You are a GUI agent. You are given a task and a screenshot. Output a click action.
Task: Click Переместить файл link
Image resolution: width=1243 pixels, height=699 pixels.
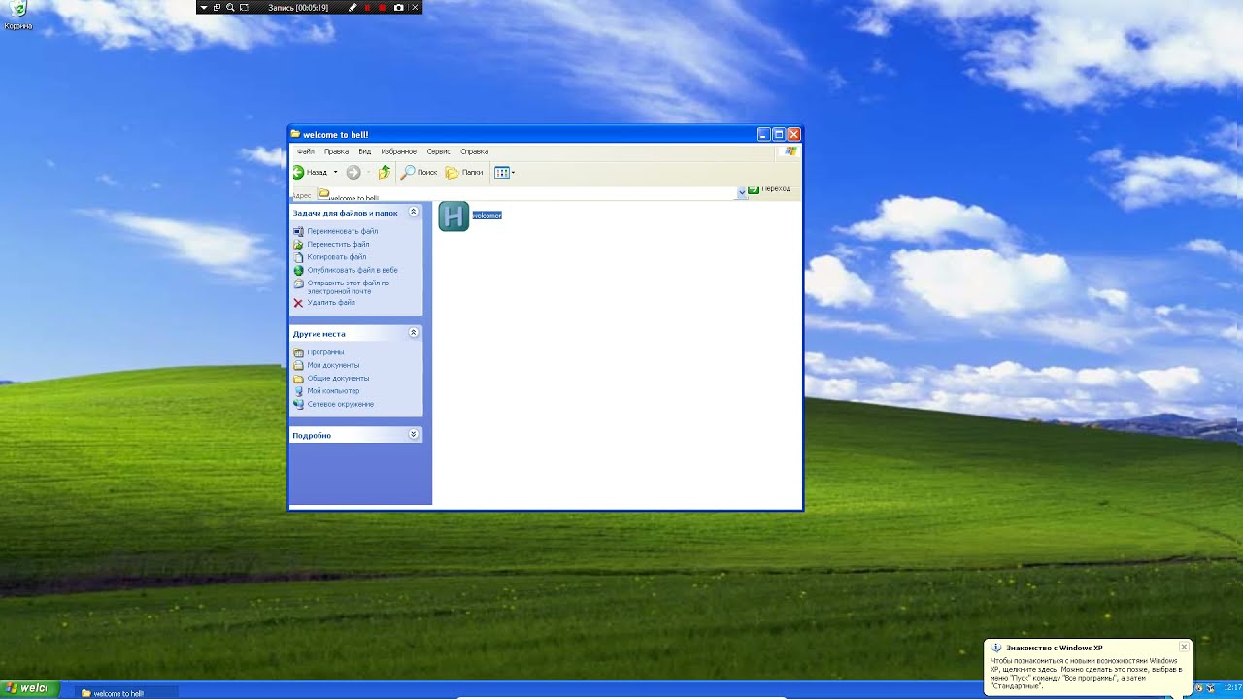pyautogui.click(x=338, y=244)
